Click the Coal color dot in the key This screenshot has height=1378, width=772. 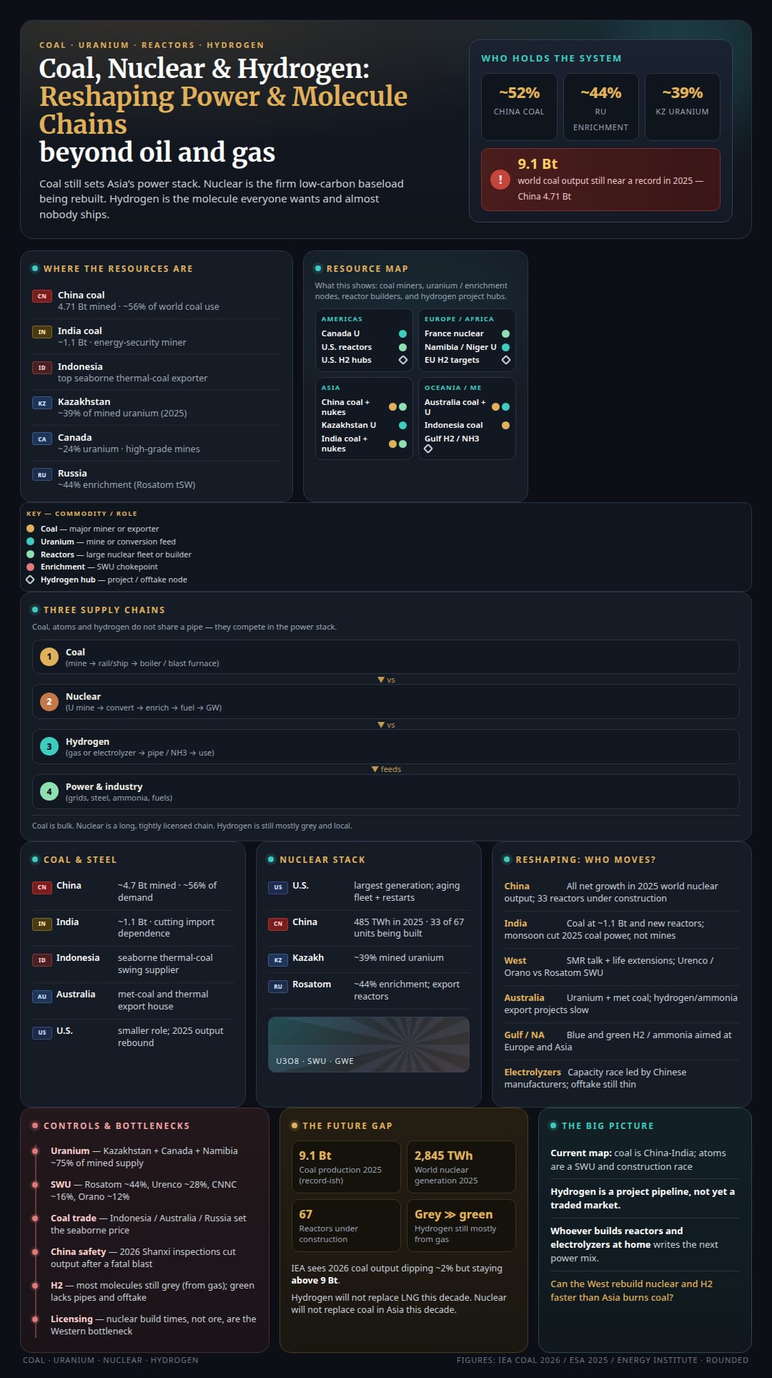click(30, 529)
